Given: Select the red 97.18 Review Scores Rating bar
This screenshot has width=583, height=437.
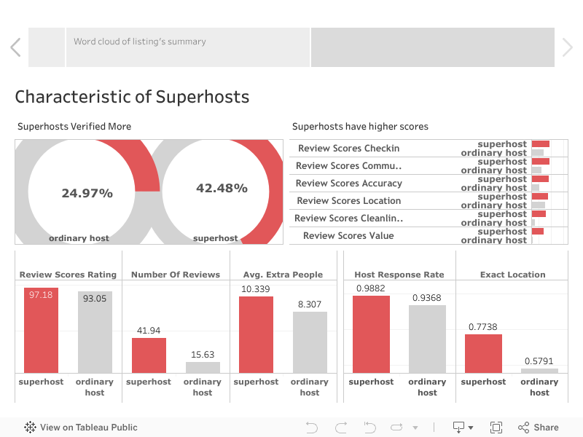Looking at the screenshot, I should coord(41,330).
